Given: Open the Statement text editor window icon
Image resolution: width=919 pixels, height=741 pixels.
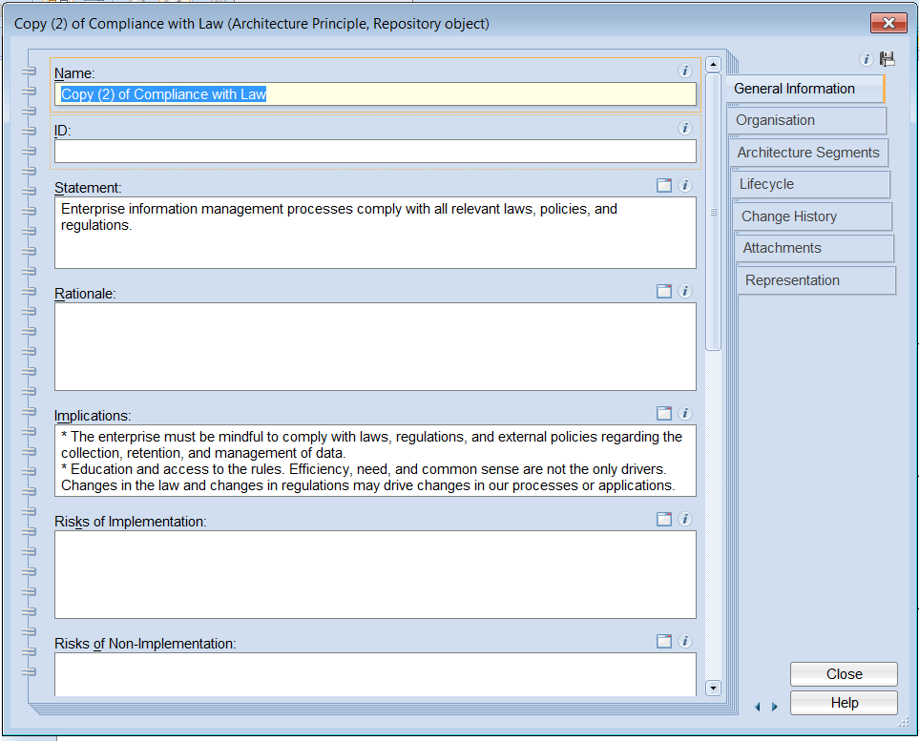Looking at the screenshot, I should point(664,185).
